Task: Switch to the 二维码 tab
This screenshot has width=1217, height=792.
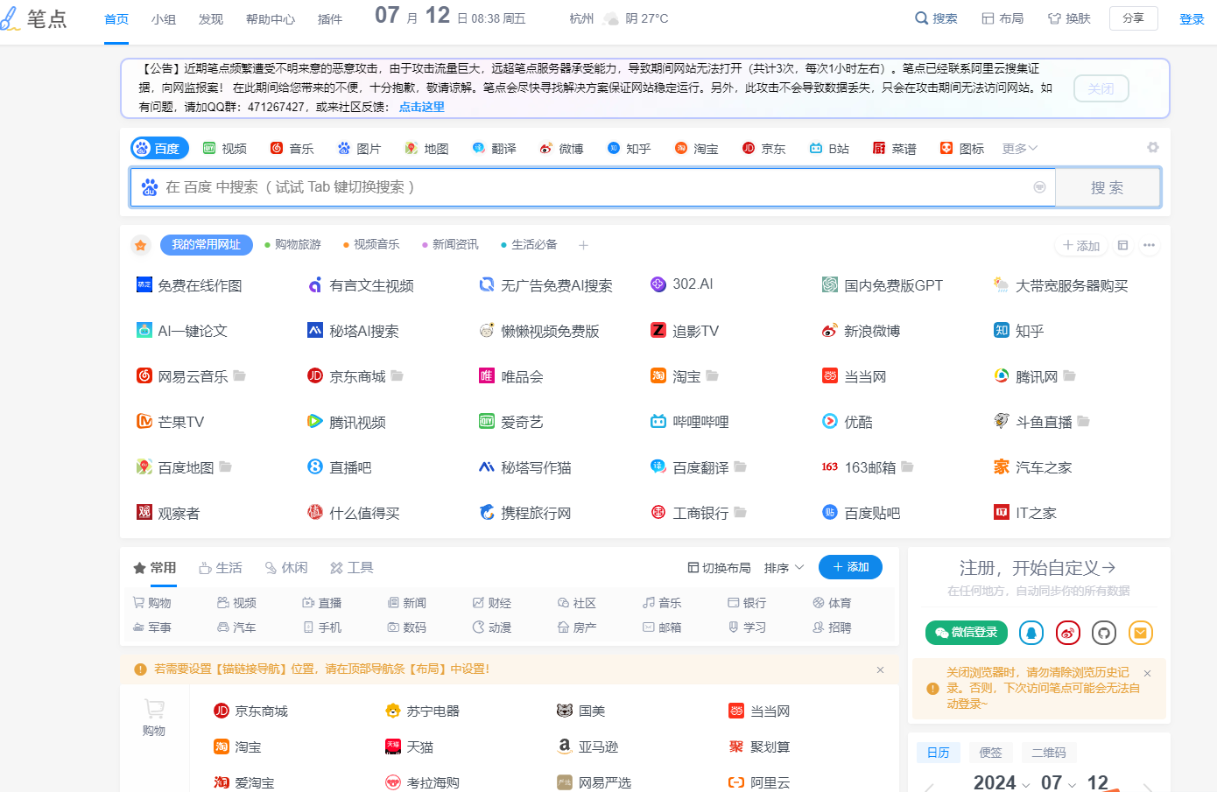Action: (1049, 753)
